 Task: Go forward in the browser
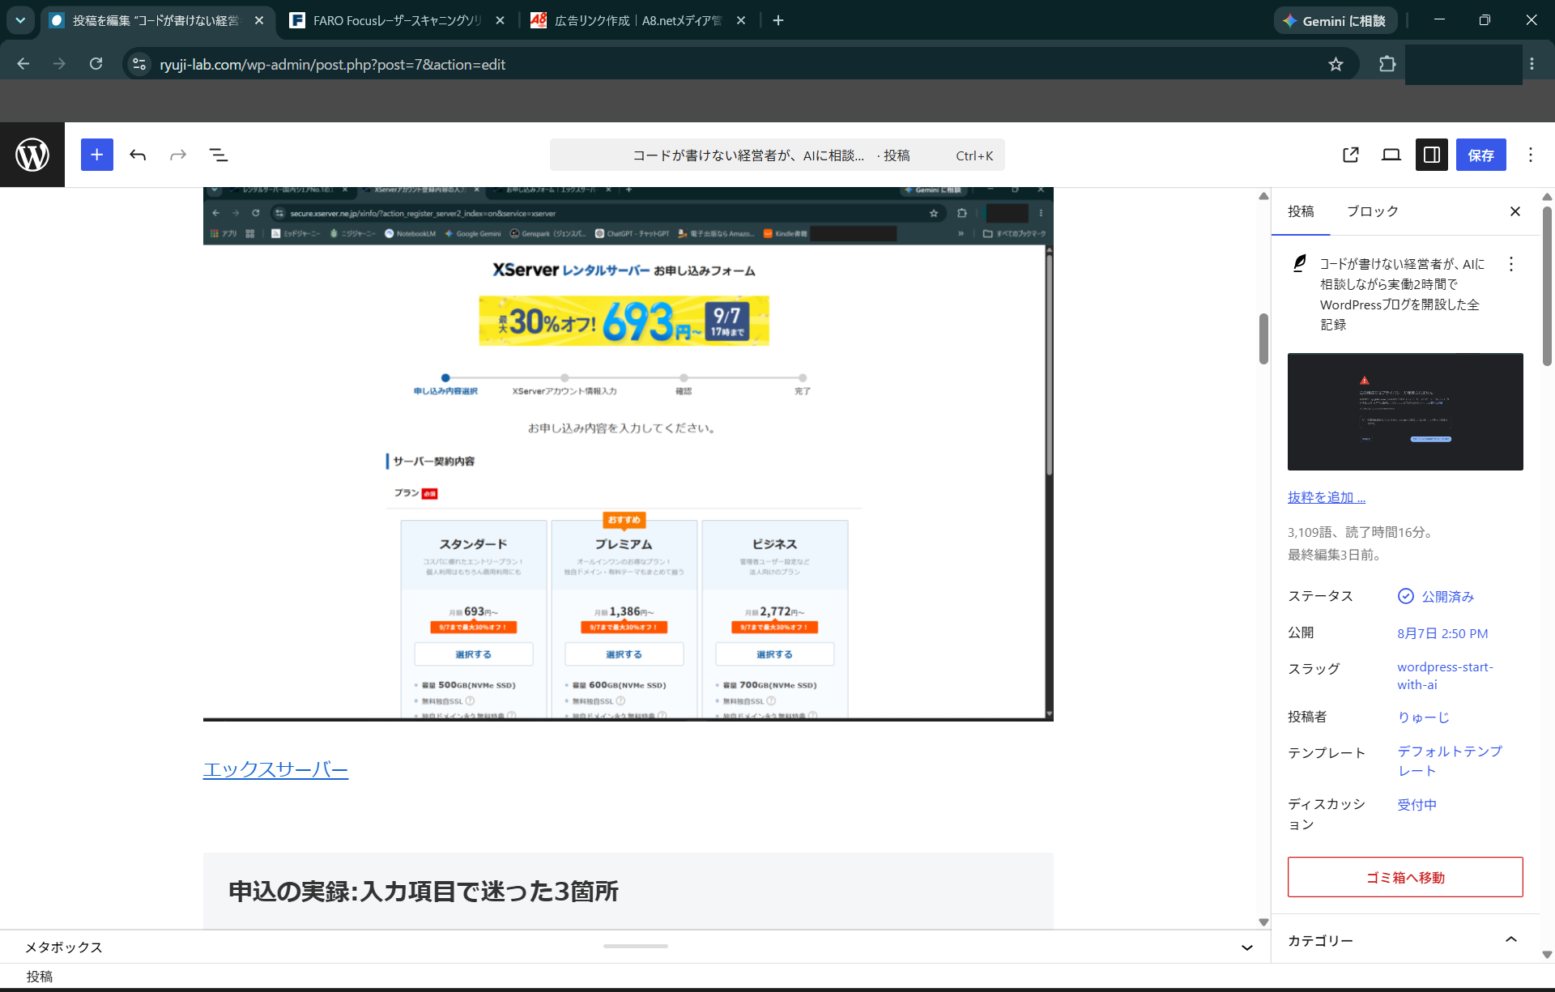click(x=59, y=64)
